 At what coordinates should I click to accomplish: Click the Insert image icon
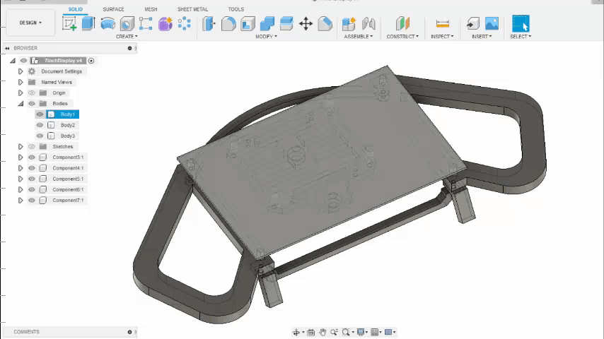tap(492, 24)
